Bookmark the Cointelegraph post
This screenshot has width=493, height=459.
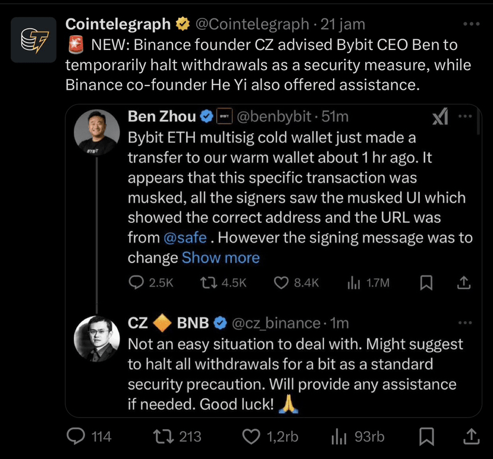[x=426, y=437]
